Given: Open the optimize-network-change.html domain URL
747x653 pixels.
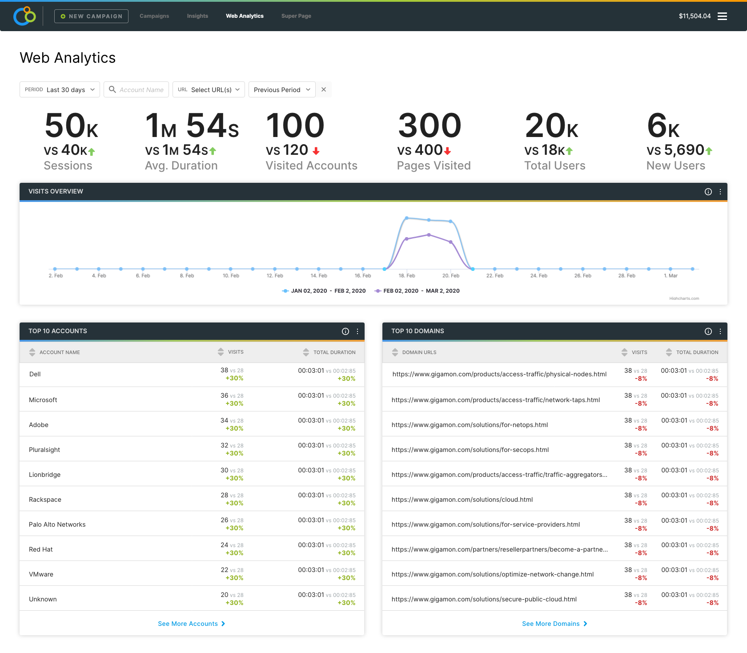Looking at the screenshot, I should point(493,574).
